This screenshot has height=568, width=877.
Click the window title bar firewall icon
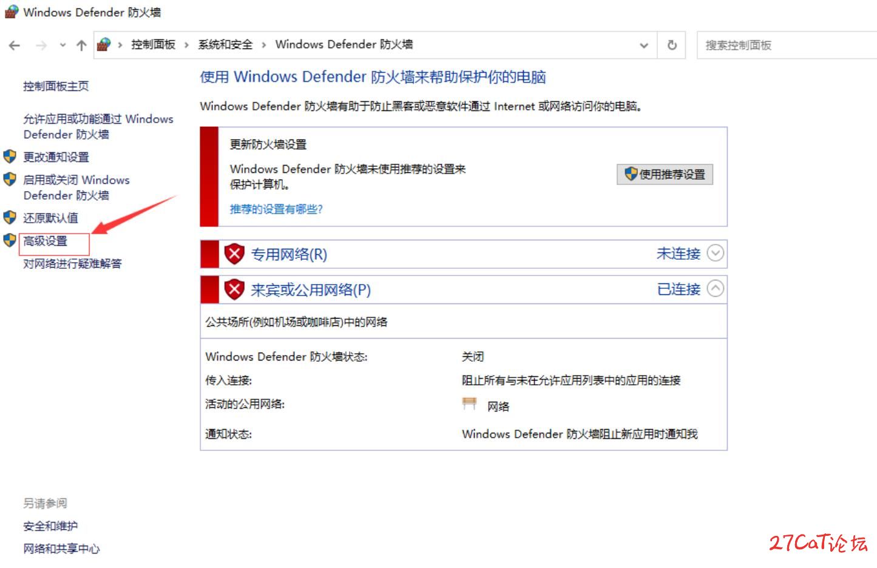(x=12, y=12)
